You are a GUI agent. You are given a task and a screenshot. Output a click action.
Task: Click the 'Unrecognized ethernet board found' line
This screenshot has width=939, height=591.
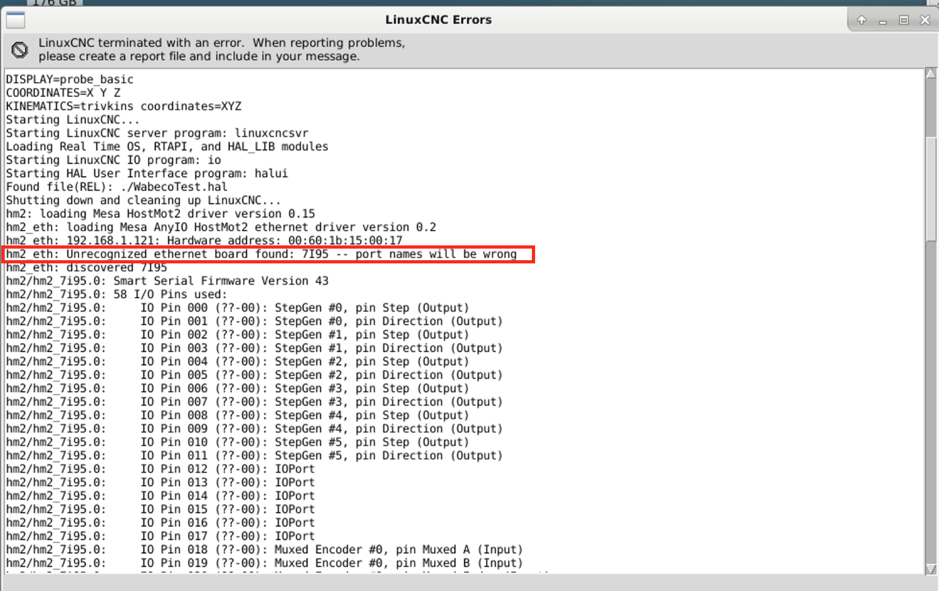coord(262,255)
